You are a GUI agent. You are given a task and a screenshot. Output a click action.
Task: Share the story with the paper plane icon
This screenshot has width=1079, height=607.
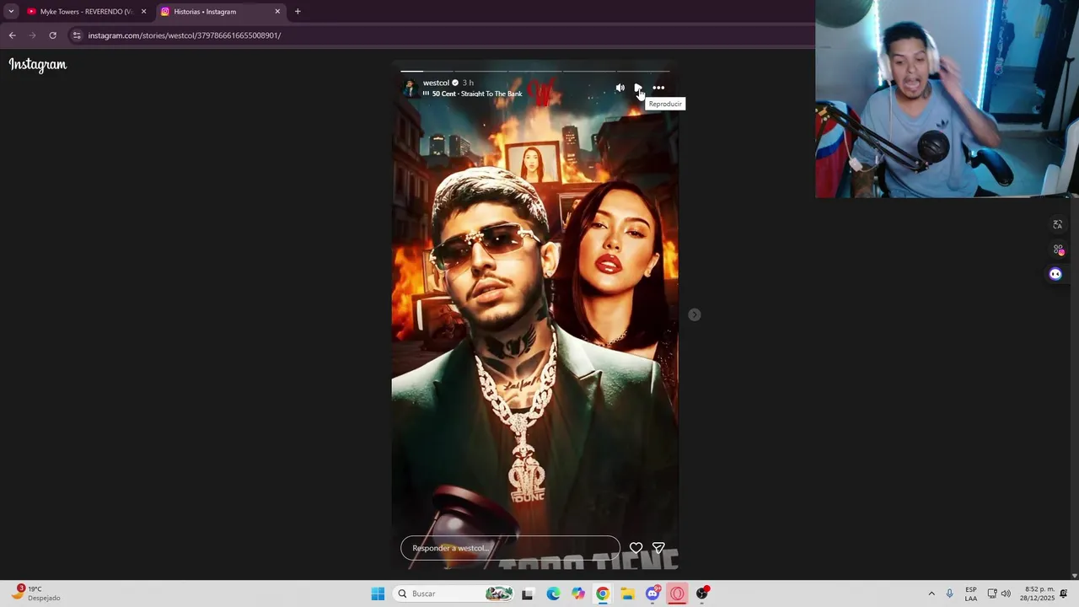(658, 548)
